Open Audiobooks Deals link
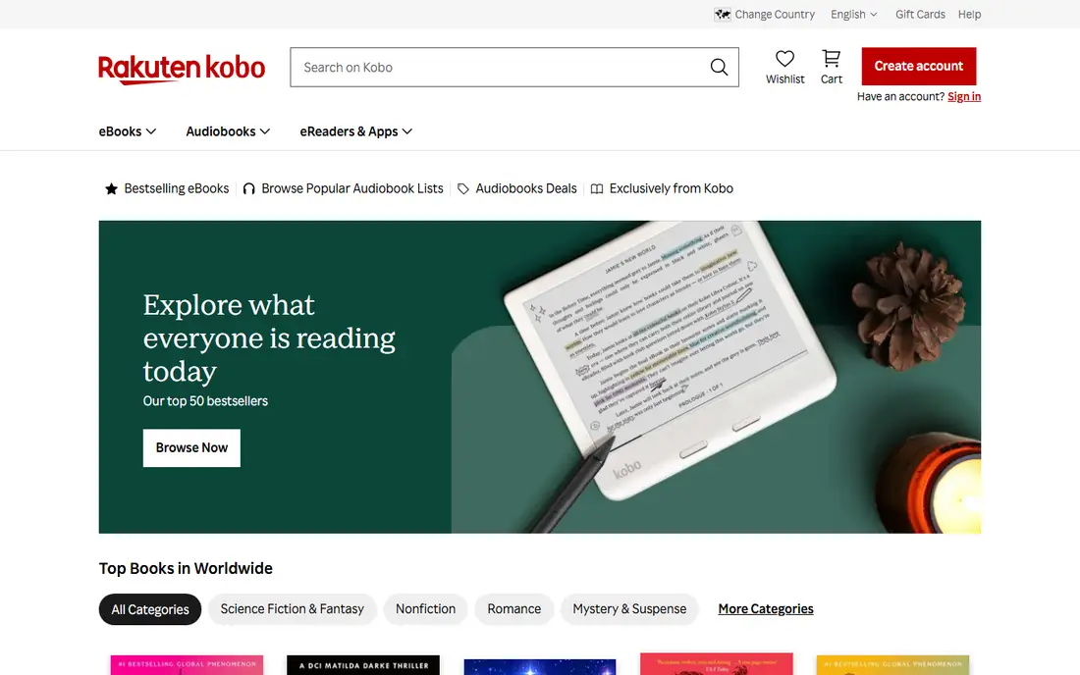 point(525,188)
